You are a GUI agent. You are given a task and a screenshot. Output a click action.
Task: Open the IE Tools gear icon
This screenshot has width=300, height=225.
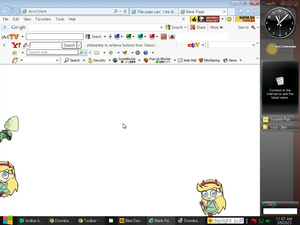[x=255, y=11]
